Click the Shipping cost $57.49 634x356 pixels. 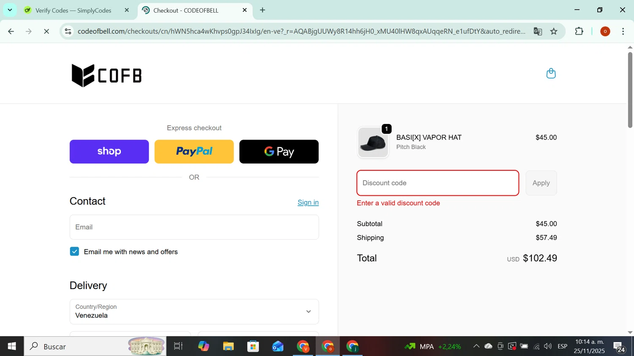click(546, 238)
